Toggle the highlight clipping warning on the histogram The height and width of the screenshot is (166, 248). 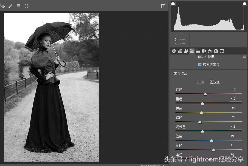tap(244, 3)
